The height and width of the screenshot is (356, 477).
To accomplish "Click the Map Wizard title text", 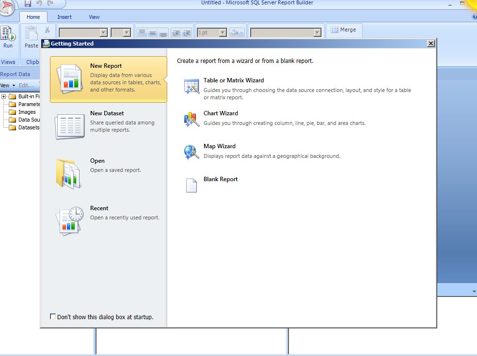I will tap(219, 146).
